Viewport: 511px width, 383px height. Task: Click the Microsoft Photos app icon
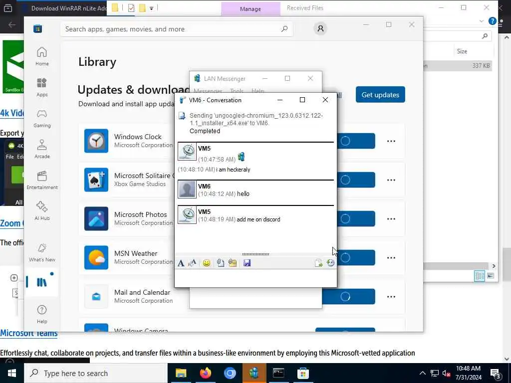click(96, 219)
